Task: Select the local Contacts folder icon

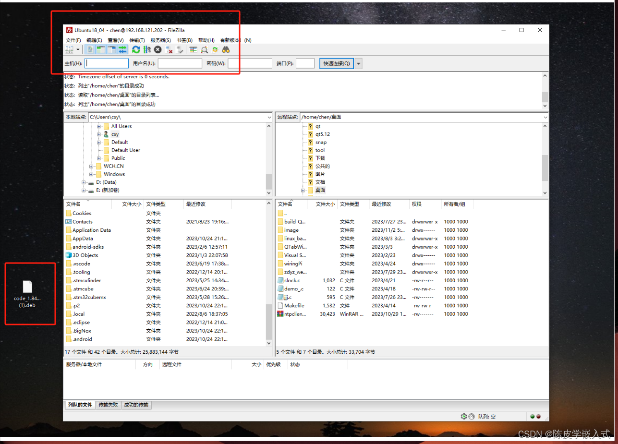Action: pos(69,222)
